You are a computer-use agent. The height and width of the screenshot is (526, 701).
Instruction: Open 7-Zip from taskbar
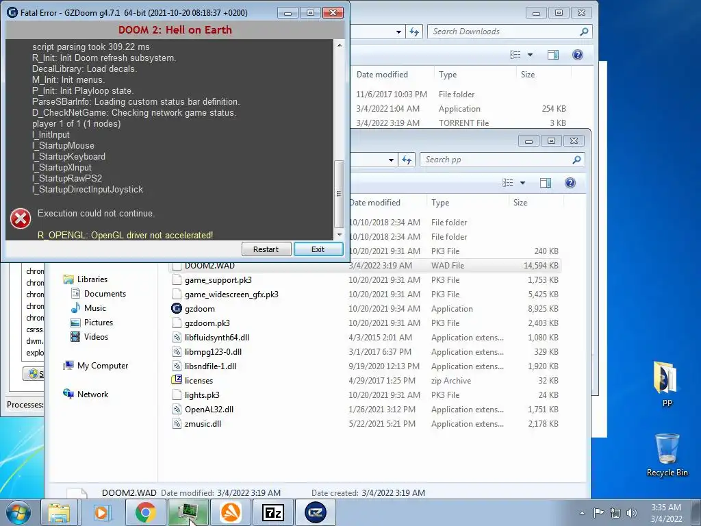pos(272,512)
